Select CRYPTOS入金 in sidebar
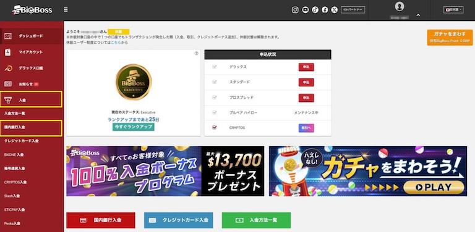Viewport: 475px width, 232px height. (15, 182)
